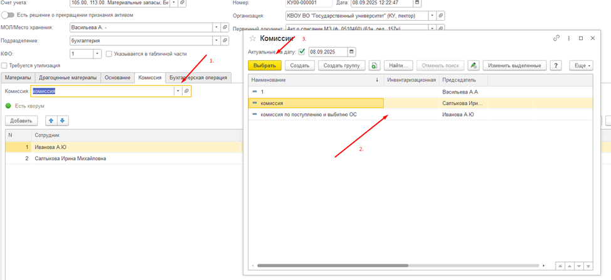611x280 pixels.
Task: Jump to last row using list navigation button
Action: (588, 266)
